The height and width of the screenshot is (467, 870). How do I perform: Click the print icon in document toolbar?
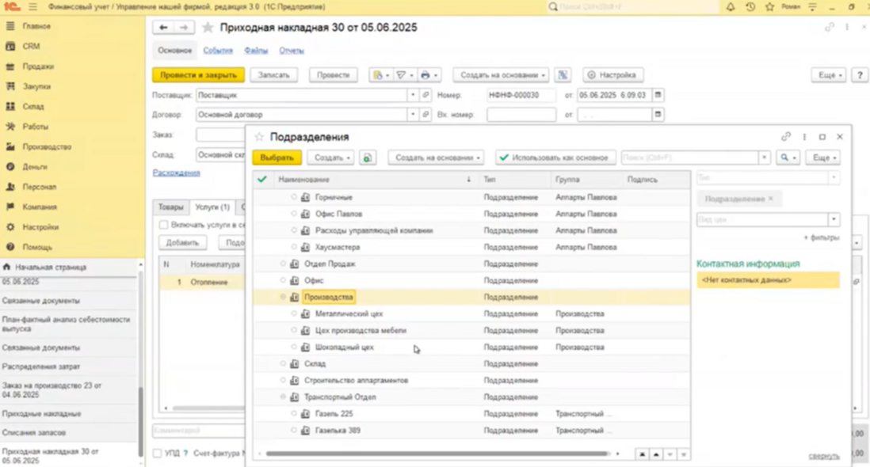point(425,75)
